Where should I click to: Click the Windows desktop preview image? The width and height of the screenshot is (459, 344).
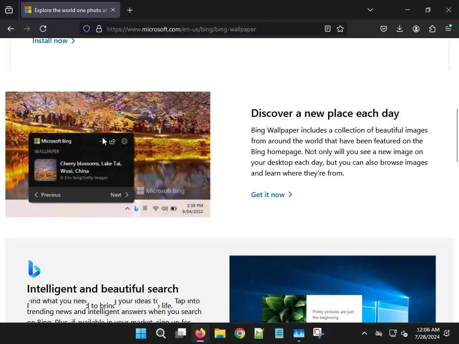333,289
